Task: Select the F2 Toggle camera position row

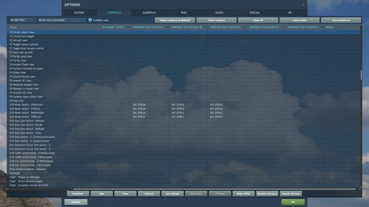Action: (183, 45)
